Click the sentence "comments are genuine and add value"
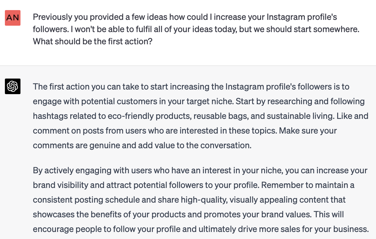 [x=142, y=145]
